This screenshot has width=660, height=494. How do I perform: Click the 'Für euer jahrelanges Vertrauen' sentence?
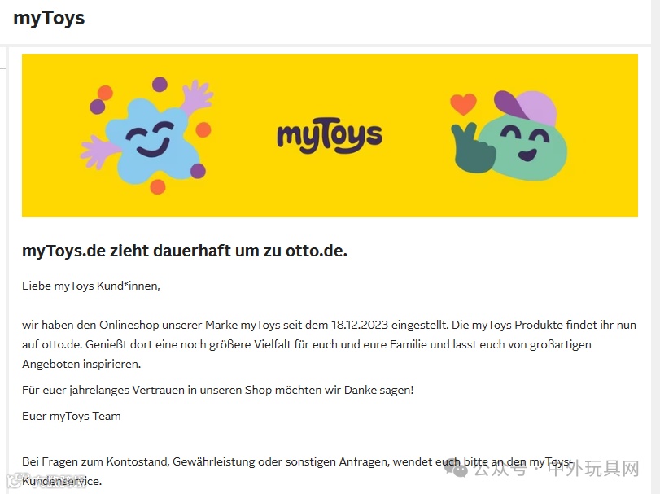[x=217, y=390]
